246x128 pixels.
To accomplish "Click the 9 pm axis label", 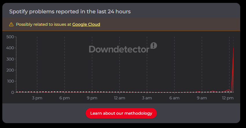I will (92, 98).
